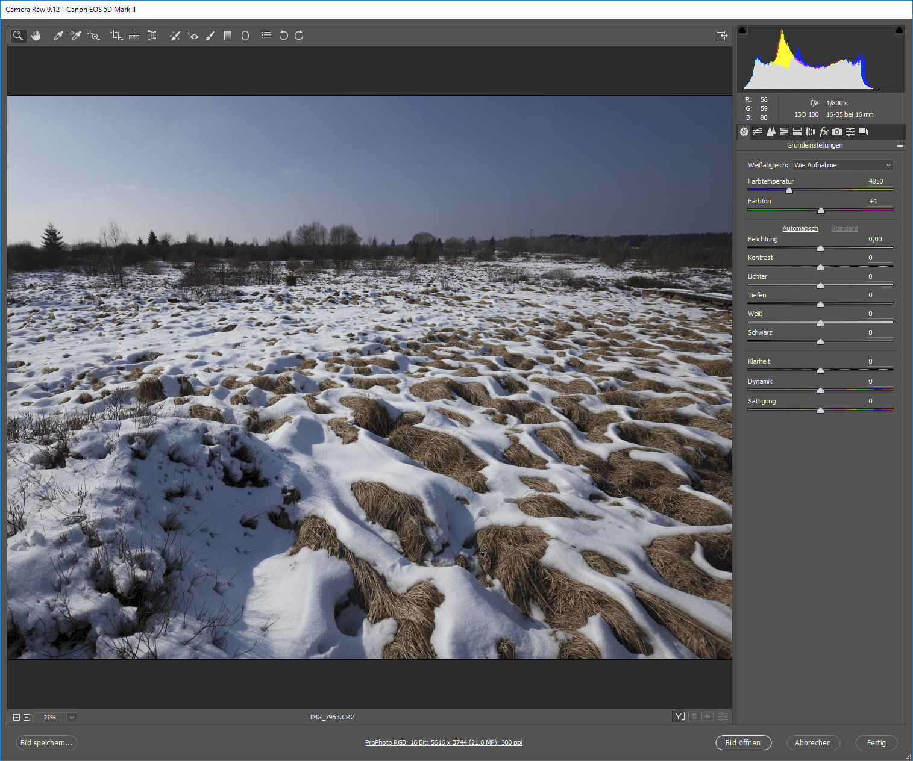913x761 pixels.
Task: Switch to the Grundeinstellungen (Basic) panel tab
Action: [x=744, y=132]
